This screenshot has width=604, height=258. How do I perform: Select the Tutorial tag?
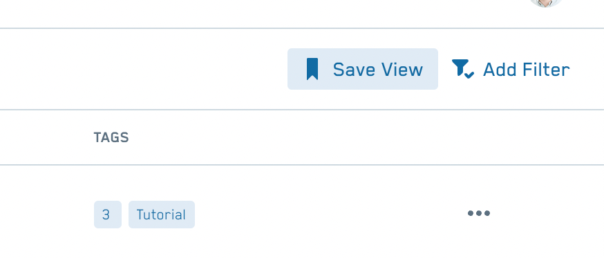pos(162,215)
